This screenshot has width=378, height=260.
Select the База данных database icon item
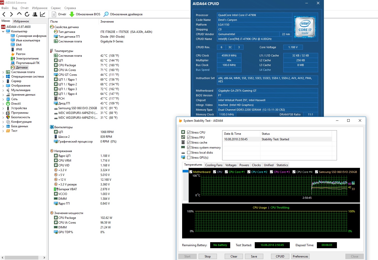[8, 126]
